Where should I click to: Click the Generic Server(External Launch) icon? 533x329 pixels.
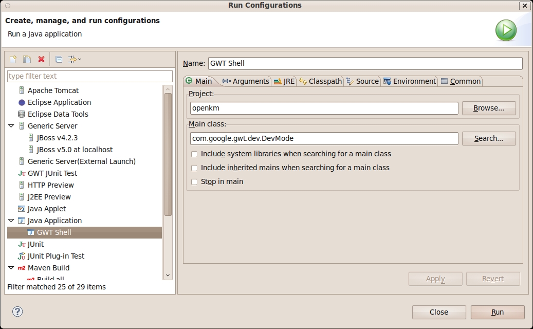coord(22,161)
